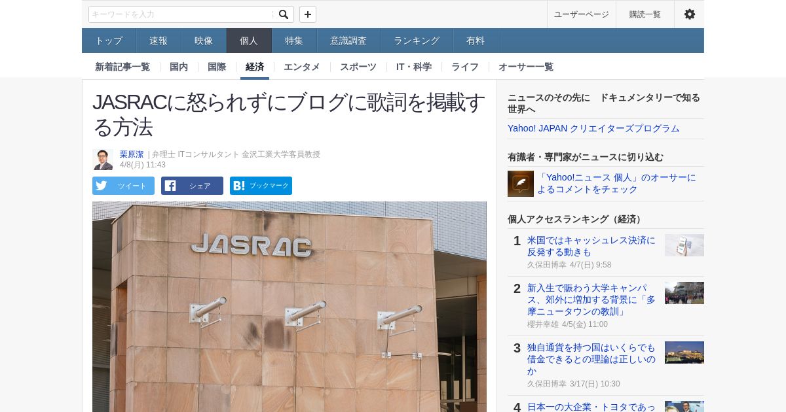Open the 特集 tab
This screenshot has width=786, height=412.
coord(294,41)
